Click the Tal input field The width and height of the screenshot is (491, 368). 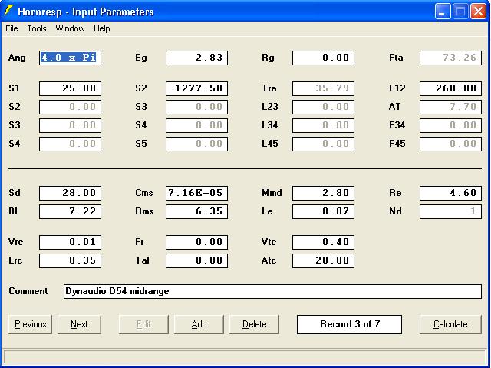pos(196,260)
